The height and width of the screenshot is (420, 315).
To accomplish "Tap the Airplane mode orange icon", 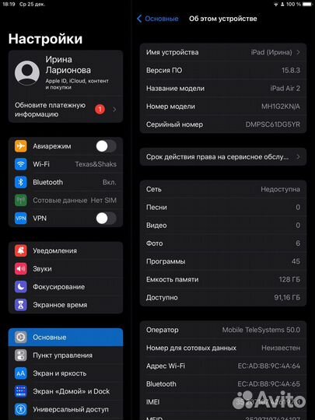I will (21, 146).
